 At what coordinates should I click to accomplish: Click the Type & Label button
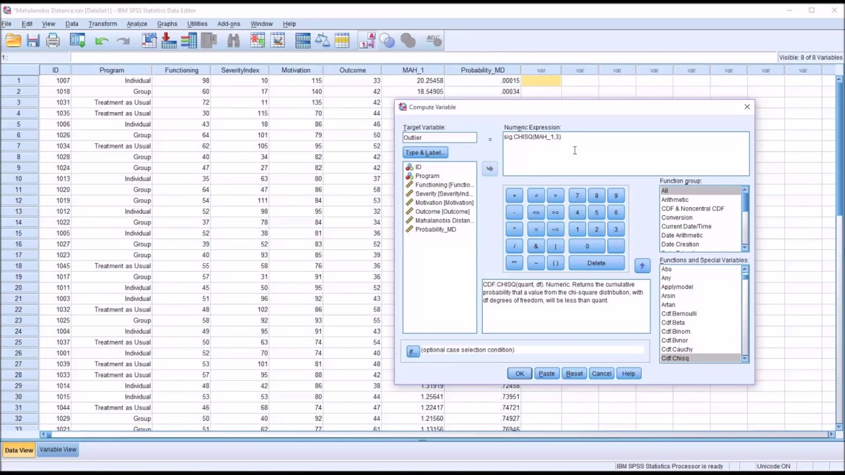(x=425, y=152)
